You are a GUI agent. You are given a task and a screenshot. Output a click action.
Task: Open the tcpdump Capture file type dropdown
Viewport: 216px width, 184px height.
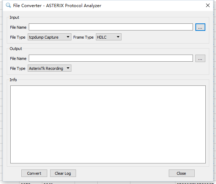point(49,37)
